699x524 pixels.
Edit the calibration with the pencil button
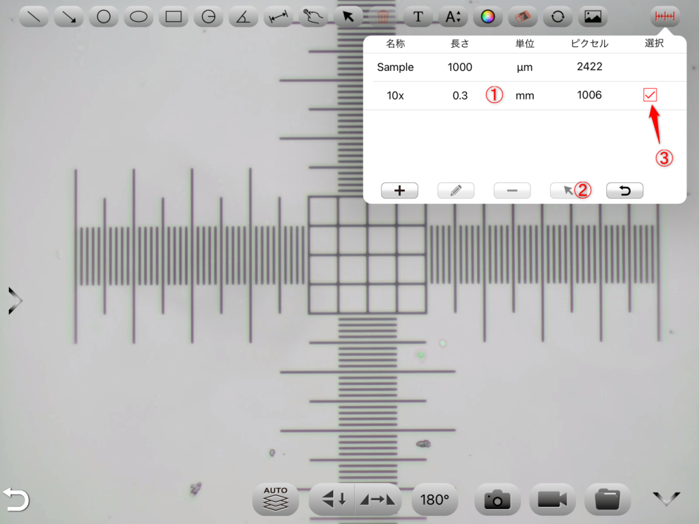455,191
